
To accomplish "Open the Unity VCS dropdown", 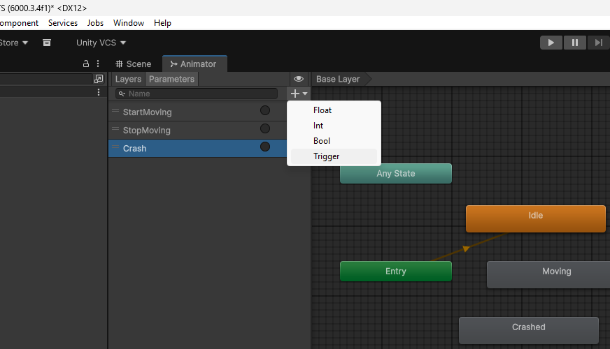I will click(x=101, y=43).
